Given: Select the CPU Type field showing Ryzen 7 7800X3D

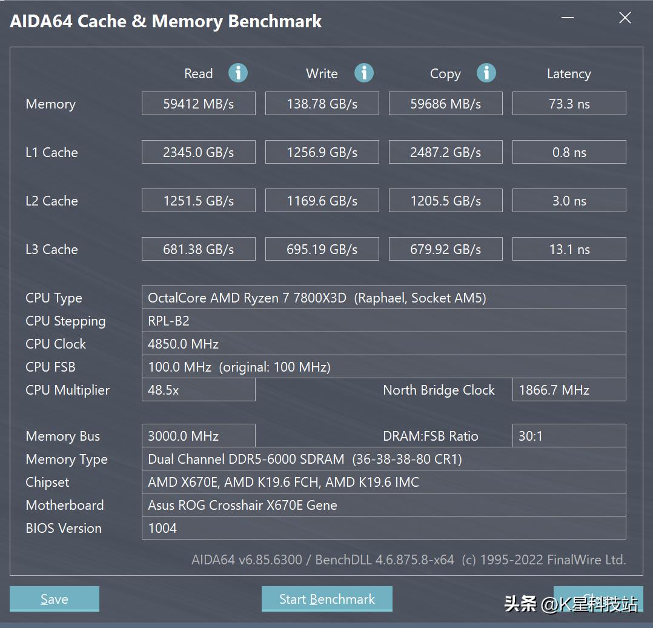Looking at the screenshot, I should click(x=383, y=297).
